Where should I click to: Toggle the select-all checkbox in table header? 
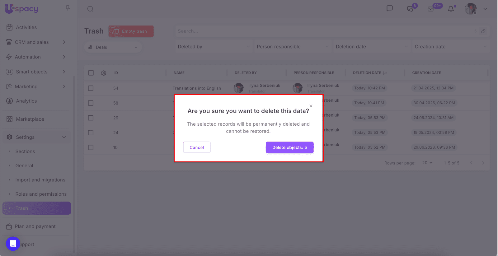pos(91,73)
